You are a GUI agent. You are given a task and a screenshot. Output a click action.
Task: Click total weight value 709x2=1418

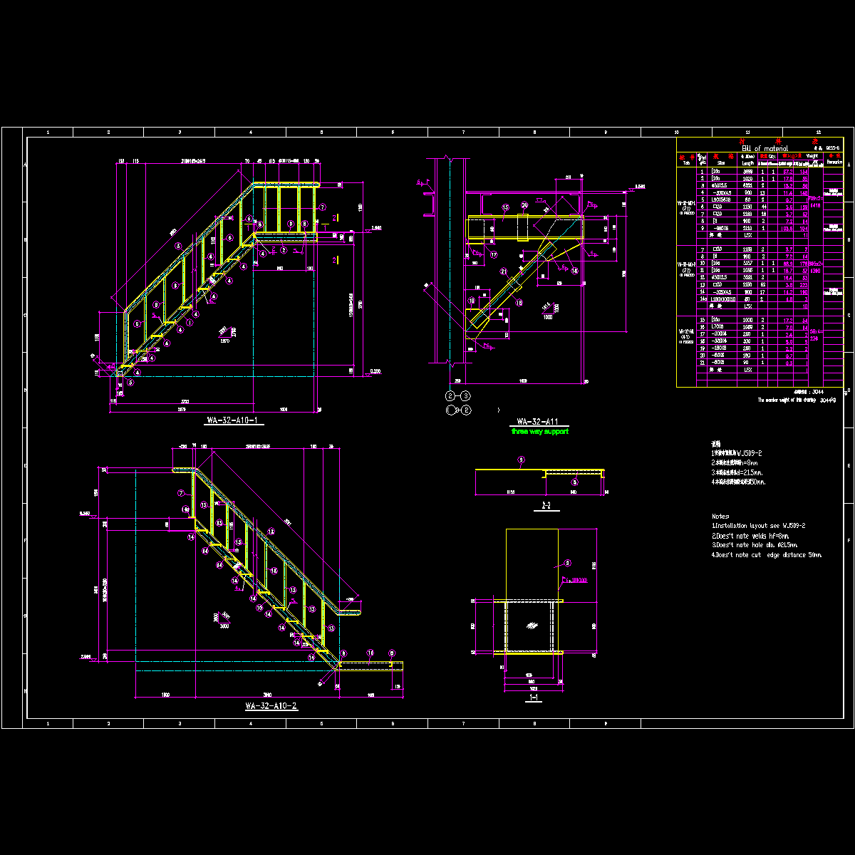[x=815, y=202]
